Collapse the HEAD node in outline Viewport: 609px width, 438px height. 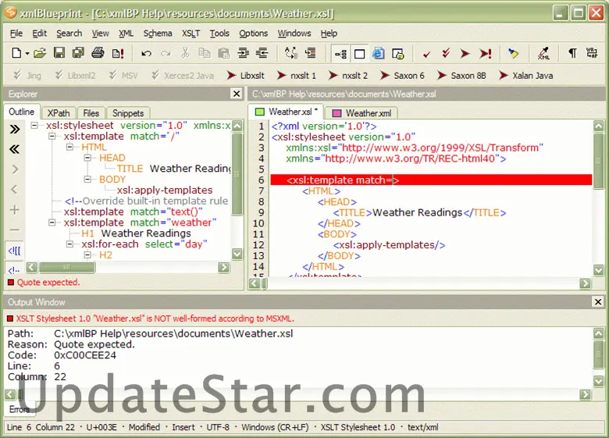coord(87,158)
